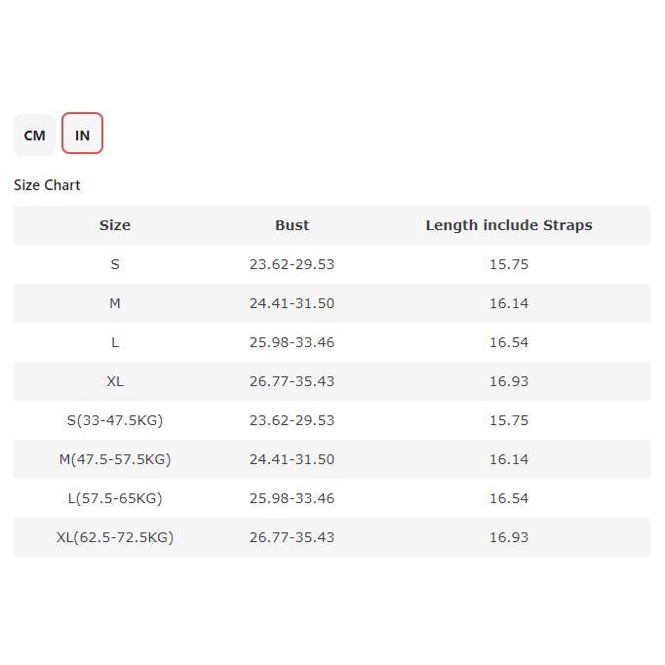Select the plain L size cell
Image resolution: width=665 pixels, height=665 pixels.
pos(115,342)
